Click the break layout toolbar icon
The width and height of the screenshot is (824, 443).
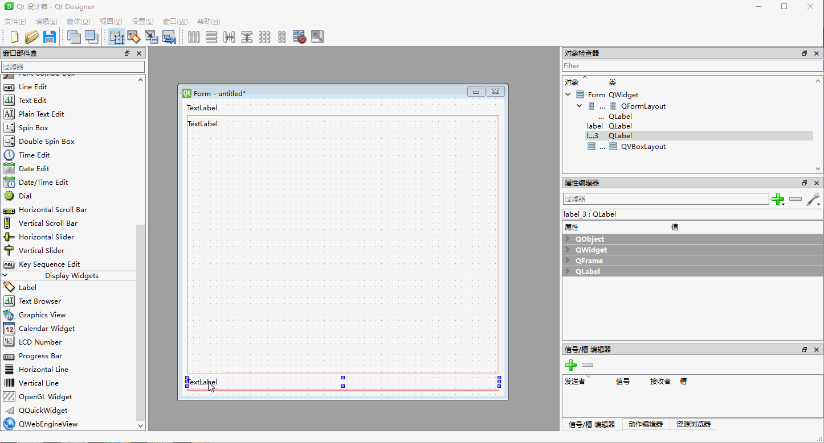coord(299,36)
